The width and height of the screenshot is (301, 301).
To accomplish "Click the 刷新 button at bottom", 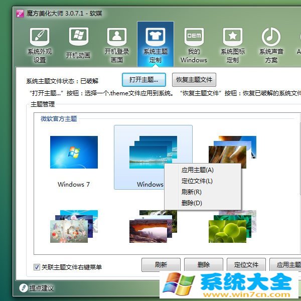I will [x=161, y=265].
